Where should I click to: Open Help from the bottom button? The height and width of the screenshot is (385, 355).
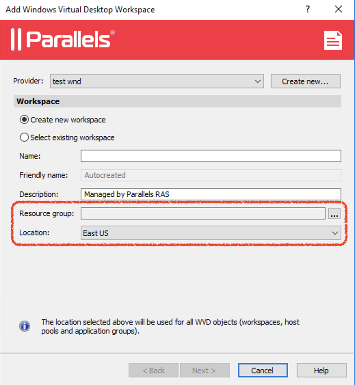[x=321, y=370]
